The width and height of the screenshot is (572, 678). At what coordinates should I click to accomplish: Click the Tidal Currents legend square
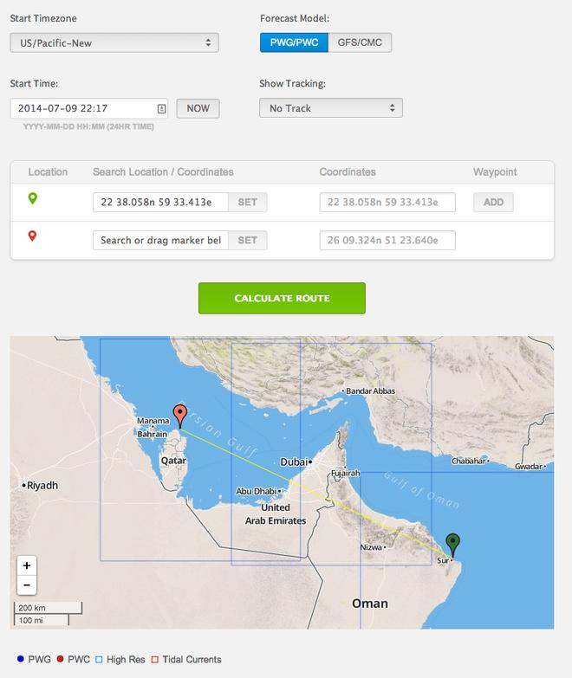click(155, 660)
